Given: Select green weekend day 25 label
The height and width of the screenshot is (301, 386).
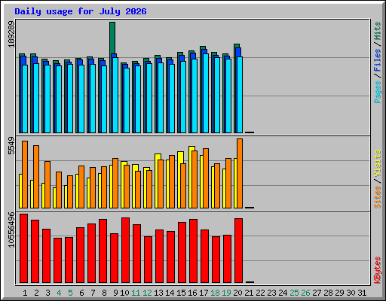Looking at the screenshot, I should click(295, 293).
